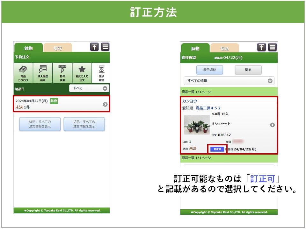
Task: Click 鉢物：すべての注文情報を表示 button
Action: (x=40, y=124)
